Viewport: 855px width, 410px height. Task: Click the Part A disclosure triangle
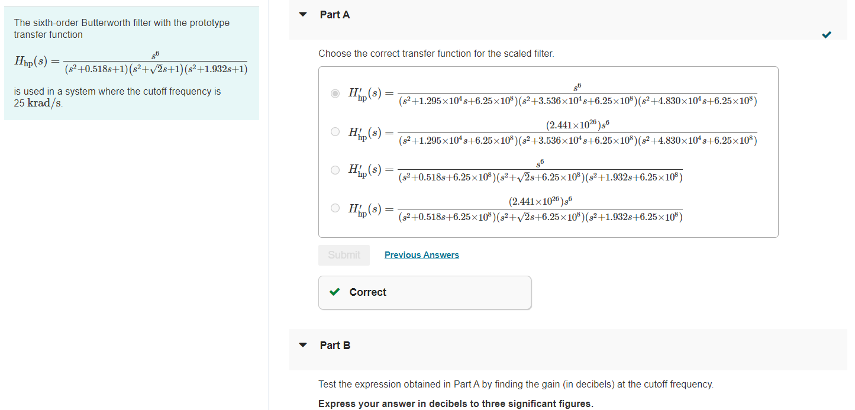[302, 14]
